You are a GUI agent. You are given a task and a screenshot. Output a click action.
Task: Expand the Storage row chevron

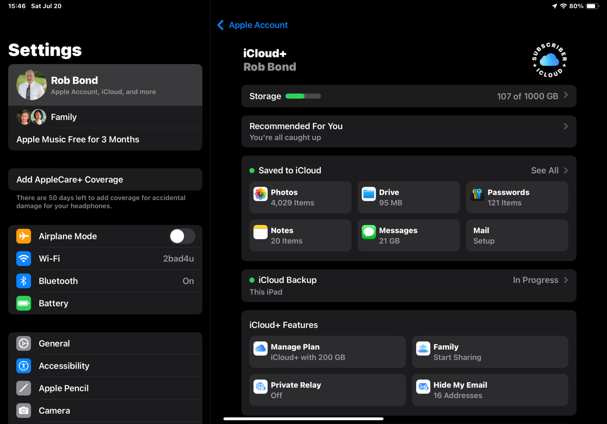pos(566,95)
